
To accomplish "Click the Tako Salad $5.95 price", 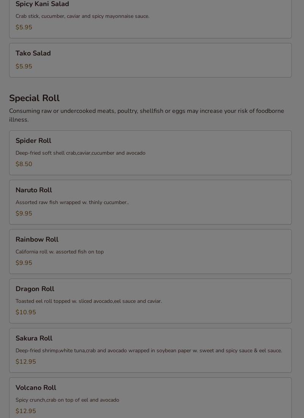I will (x=24, y=66).
